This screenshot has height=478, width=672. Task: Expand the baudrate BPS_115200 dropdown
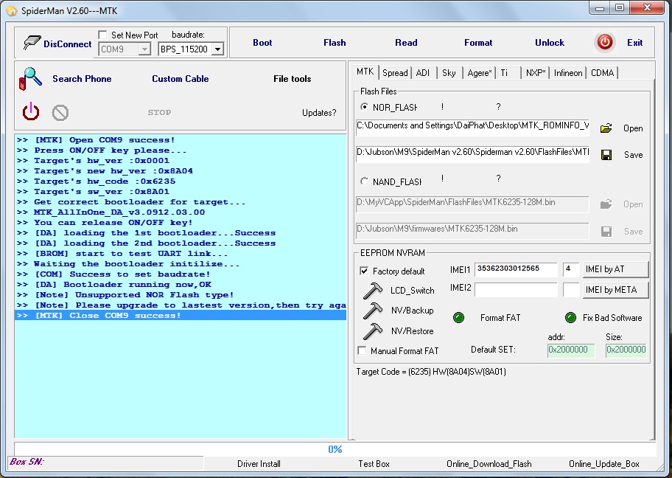pyautogui.click(x=217, y=49)
